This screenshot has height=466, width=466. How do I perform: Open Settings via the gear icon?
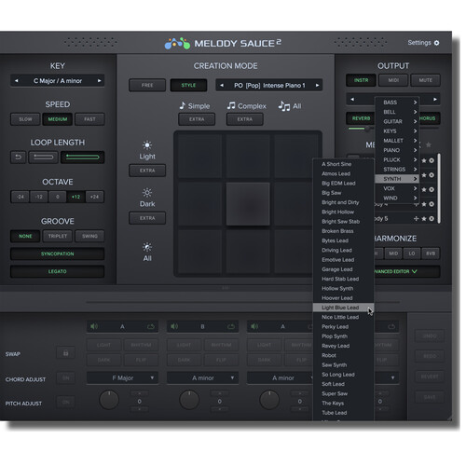(x=436, y=43)
